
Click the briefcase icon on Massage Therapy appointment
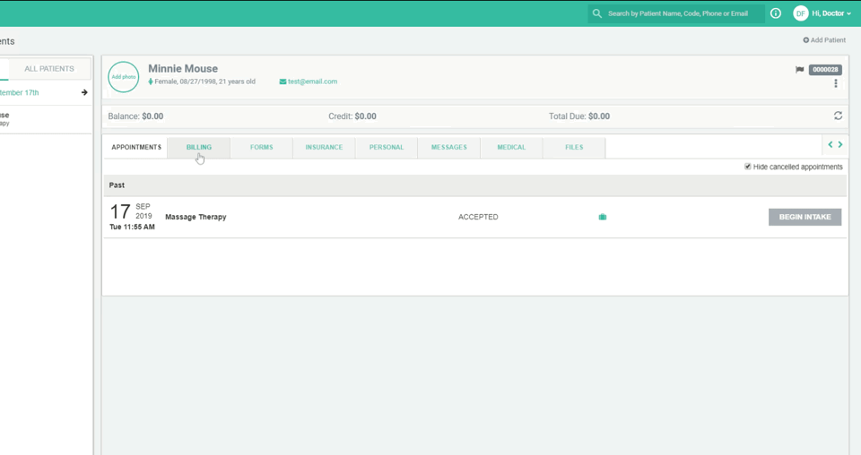[603, 217]
